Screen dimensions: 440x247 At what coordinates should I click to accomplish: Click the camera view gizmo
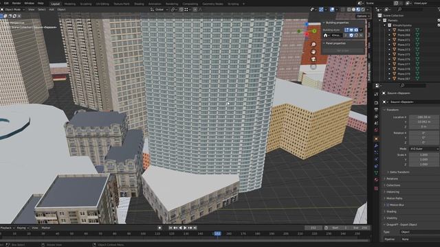(x=313, y=60)
